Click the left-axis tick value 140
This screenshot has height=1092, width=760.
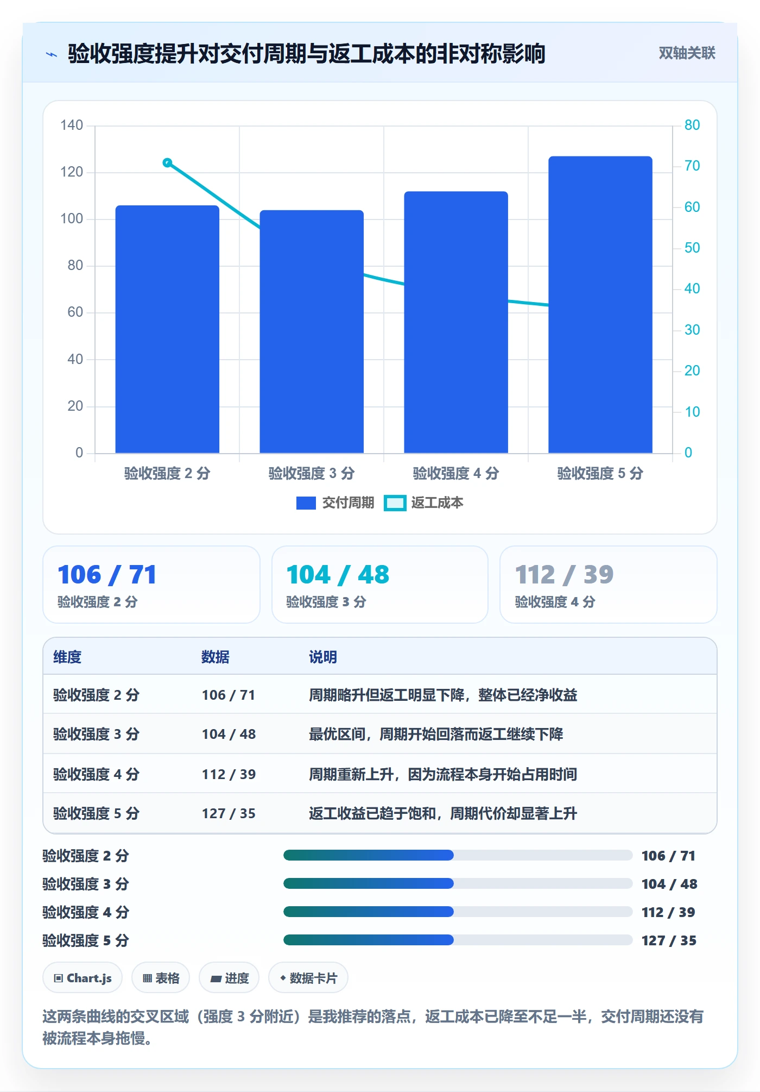point(72,125)
